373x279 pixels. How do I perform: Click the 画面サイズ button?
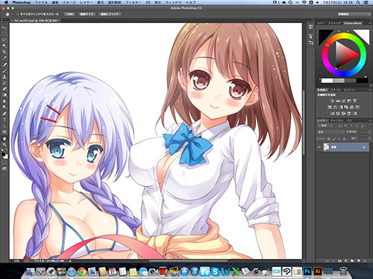(x=87, y=14)
